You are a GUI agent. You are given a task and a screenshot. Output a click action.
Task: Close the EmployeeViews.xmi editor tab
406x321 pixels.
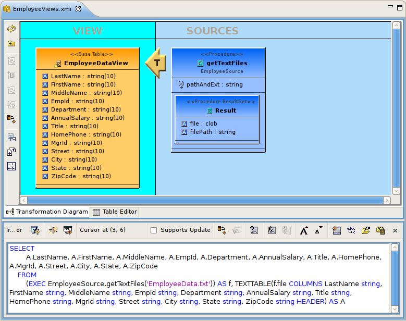78,9
